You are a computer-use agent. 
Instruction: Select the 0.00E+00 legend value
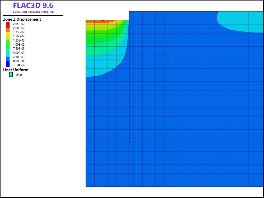[19, 61]
